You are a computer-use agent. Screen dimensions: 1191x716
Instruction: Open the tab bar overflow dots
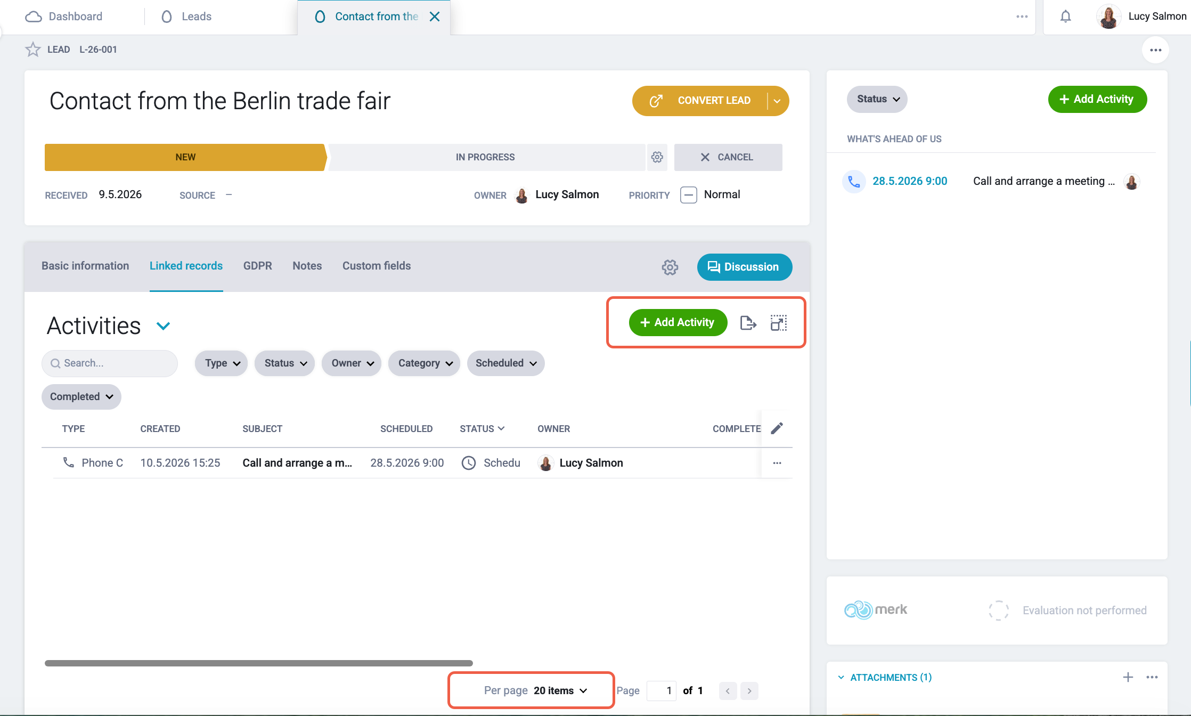(1022, 17)
